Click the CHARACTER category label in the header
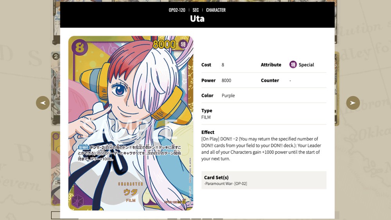This screenshot has height=220, width=391. [216, 10]
